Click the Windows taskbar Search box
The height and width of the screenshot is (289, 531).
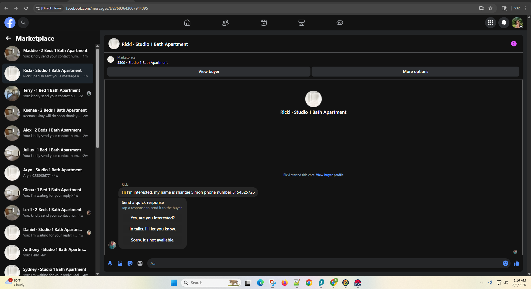pyautogui.click(x=211, y=283)
